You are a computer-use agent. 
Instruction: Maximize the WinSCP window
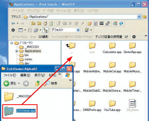139,4
